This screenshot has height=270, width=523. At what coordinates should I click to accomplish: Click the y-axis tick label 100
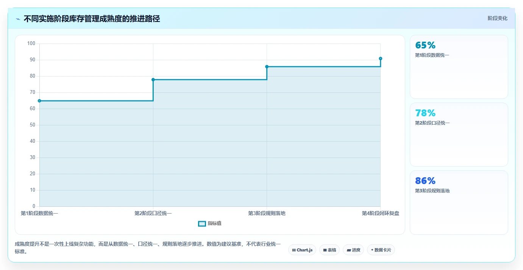coord(31,44)
